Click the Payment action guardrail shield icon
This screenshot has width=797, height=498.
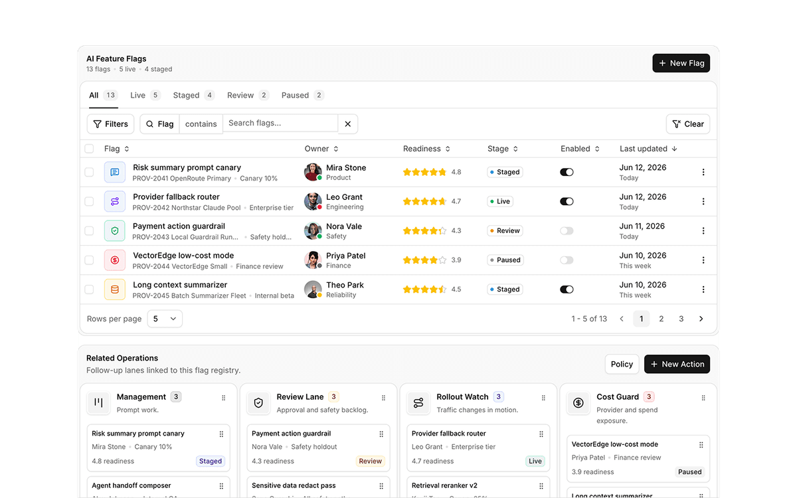[x=115, y=230]
